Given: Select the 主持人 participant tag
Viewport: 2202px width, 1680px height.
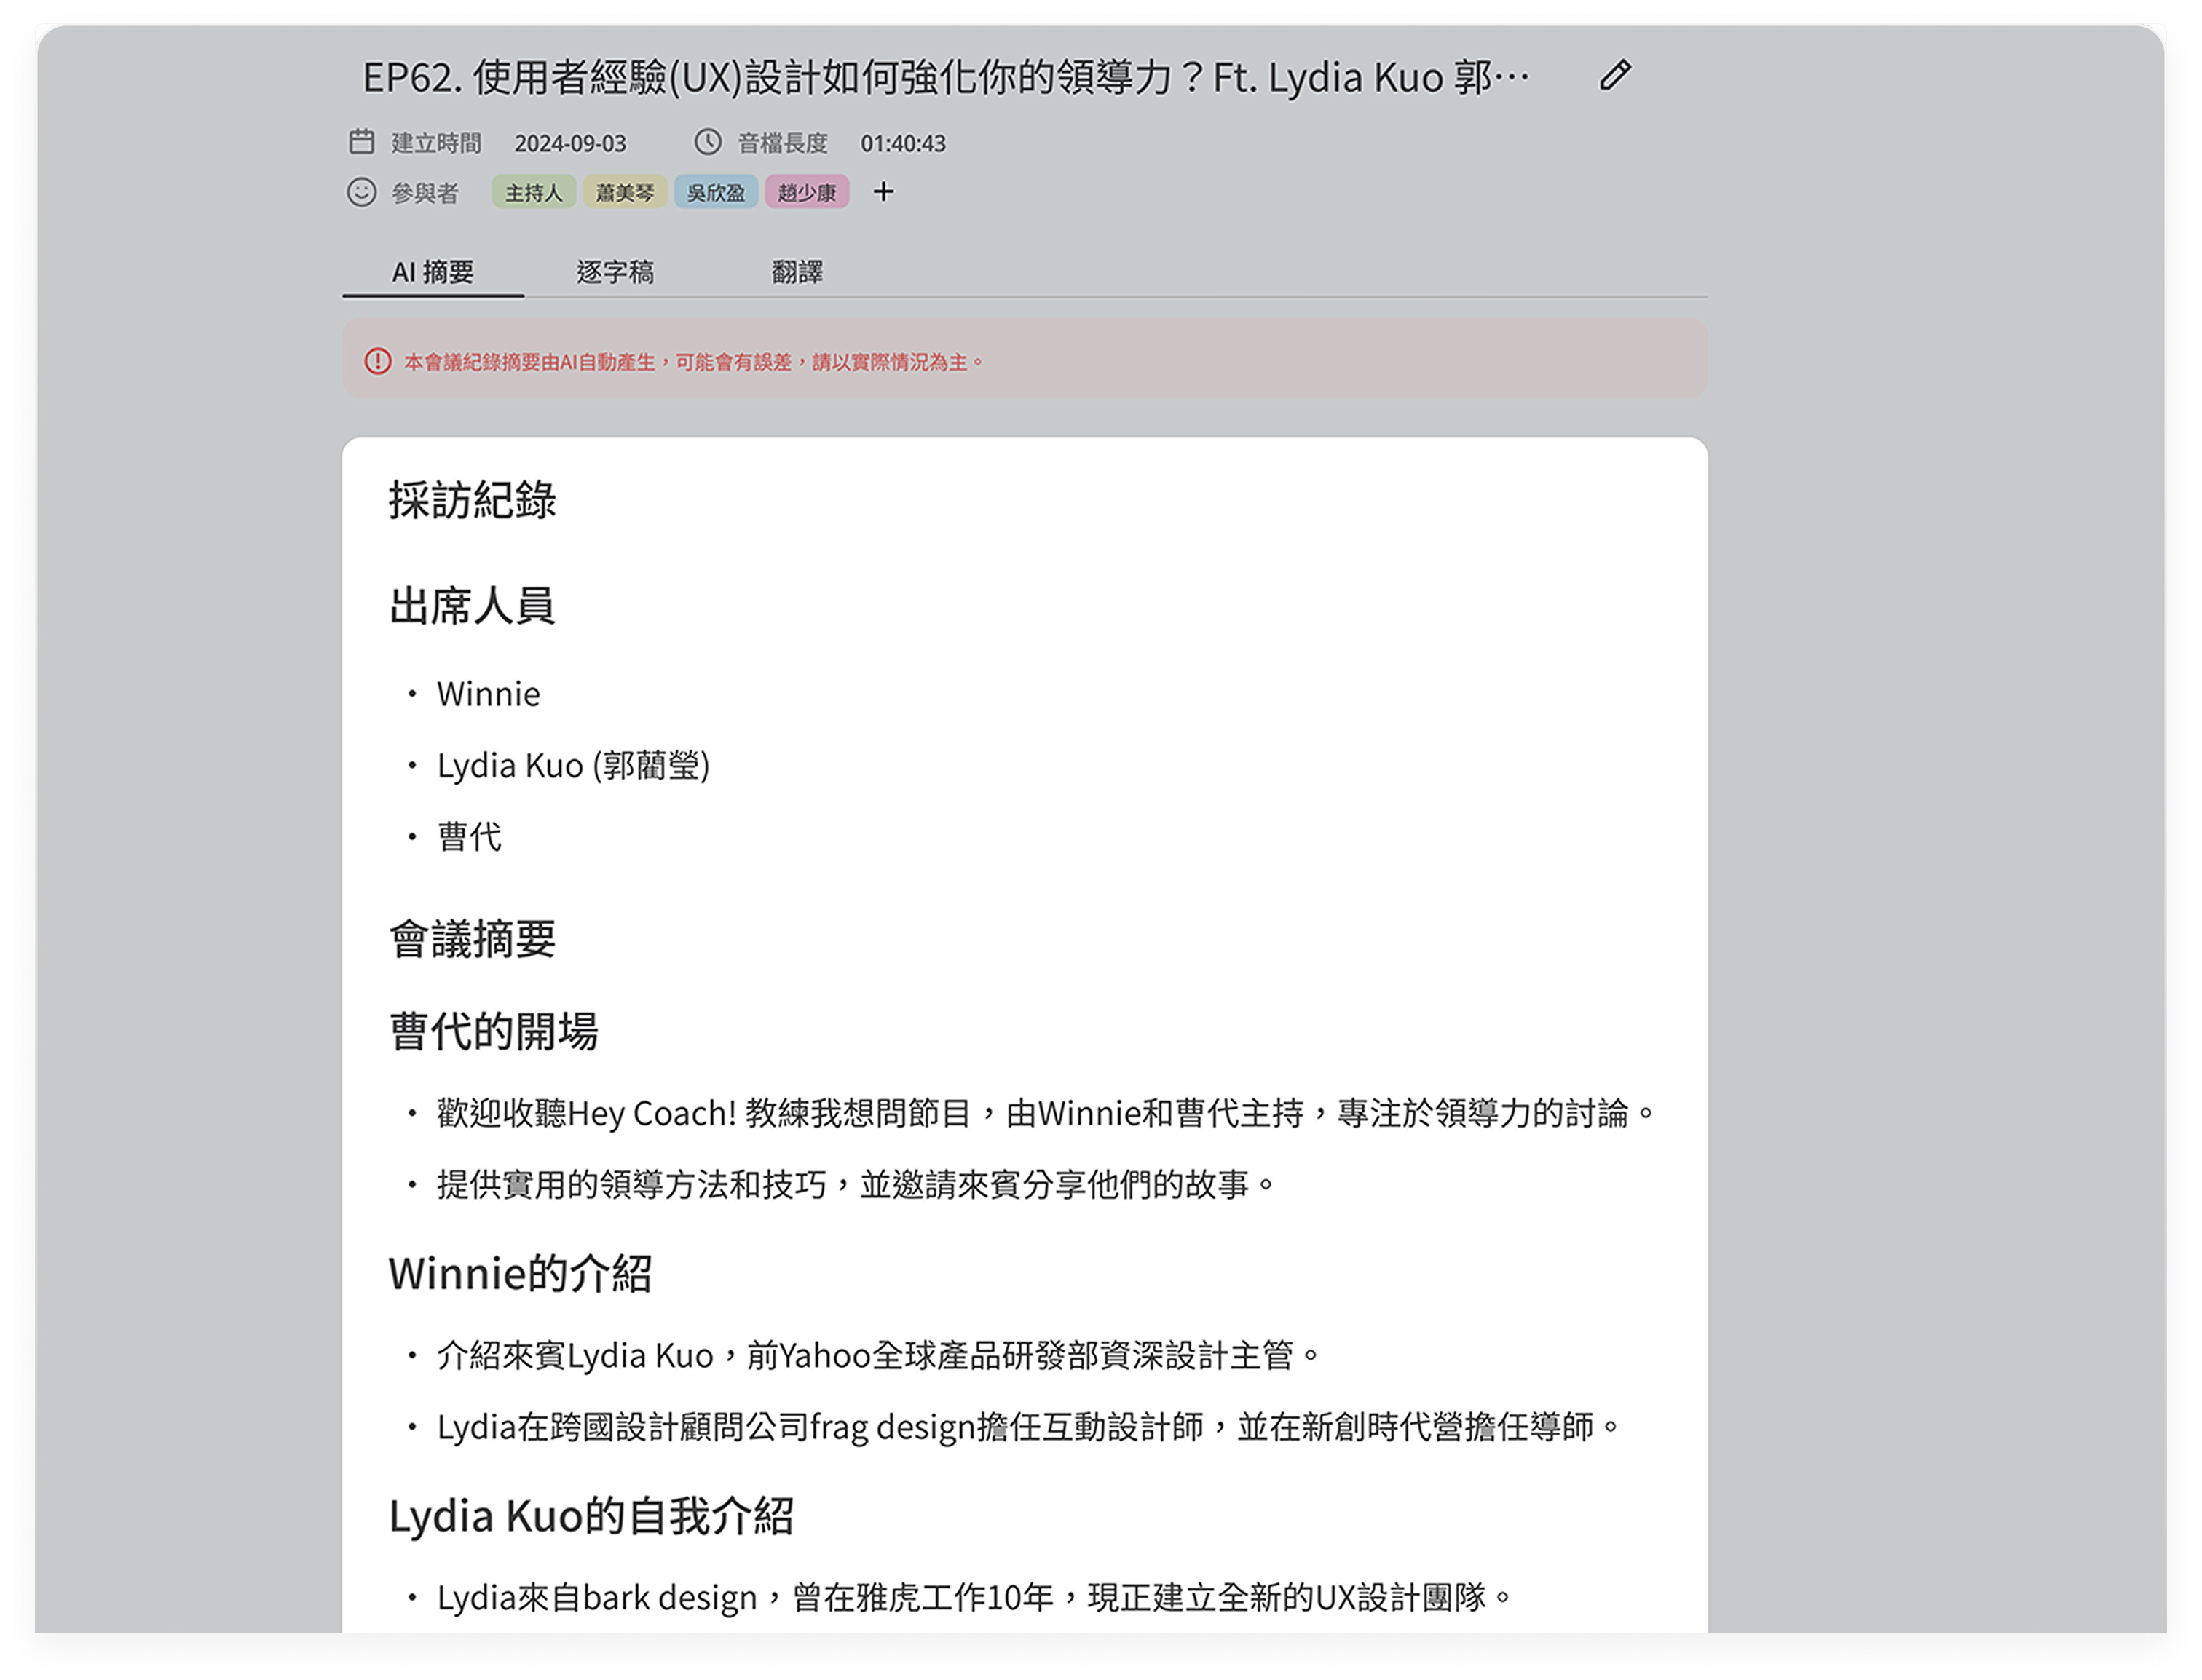Looking at the screenshot, I should tap(533, 192).
